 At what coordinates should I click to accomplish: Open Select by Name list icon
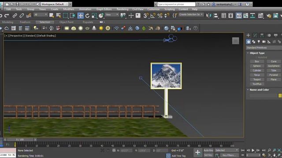coord(59,16)
